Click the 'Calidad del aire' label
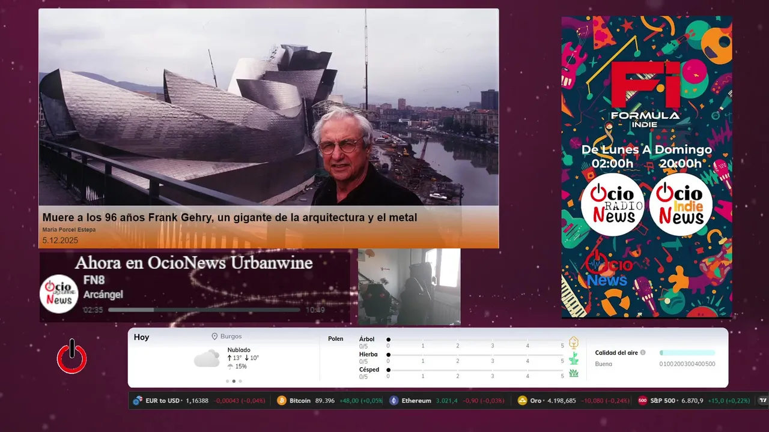The width and height of the screenshot is (769, 432). (616, 353)
